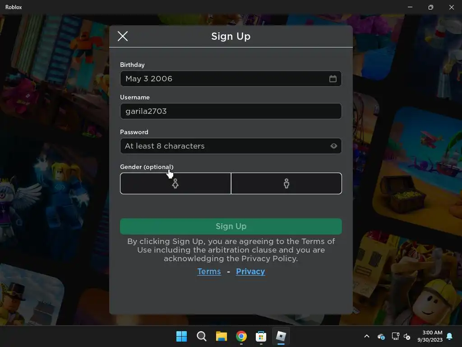
Task: Open the notifications bell icon
Action: coord(450,336)
